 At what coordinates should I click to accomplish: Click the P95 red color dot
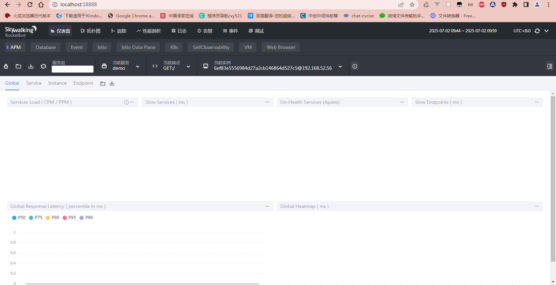coord(65,218)
